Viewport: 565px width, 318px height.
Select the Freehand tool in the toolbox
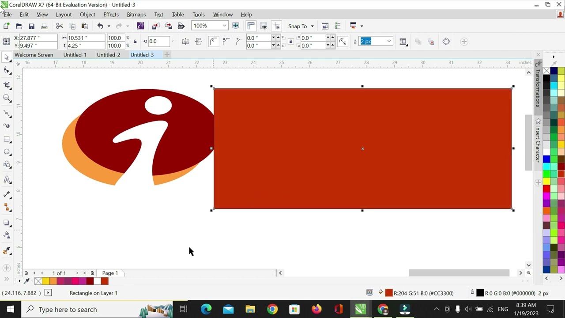click(7, 113)
